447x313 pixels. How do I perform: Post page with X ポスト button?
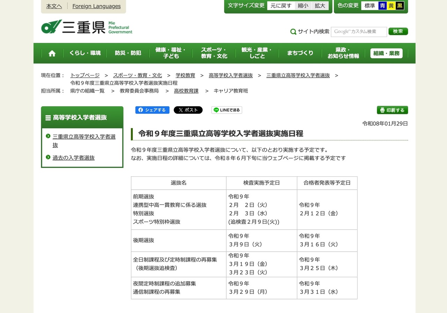click(x=188, y=110)
